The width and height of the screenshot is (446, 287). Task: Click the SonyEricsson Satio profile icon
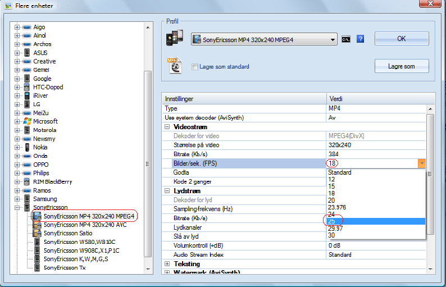(37, 233)
